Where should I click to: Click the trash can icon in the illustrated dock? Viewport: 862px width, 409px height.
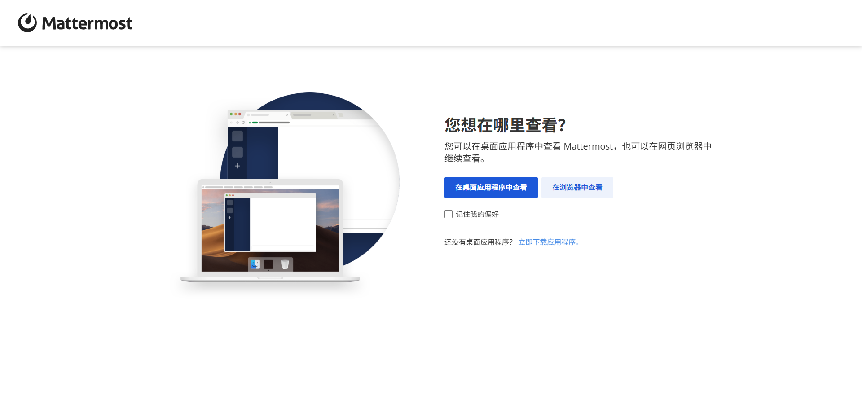tap(285, 264)
